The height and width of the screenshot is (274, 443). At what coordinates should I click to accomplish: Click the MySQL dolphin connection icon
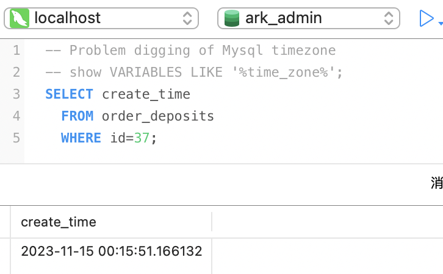click(20, 18)
